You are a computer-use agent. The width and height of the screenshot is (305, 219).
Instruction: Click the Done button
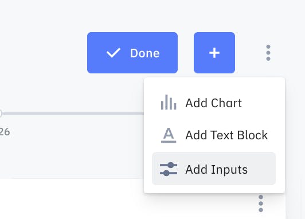132,53
